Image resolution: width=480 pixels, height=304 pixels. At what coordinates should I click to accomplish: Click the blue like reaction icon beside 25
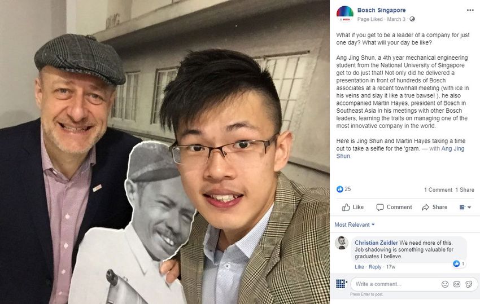pyautogui.click(x=339, y=189)
